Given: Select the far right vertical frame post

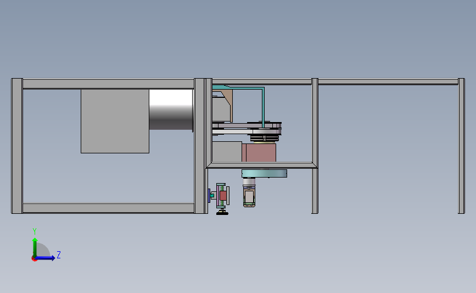Looking at the screenshot, I should click(x=461, y=146).
